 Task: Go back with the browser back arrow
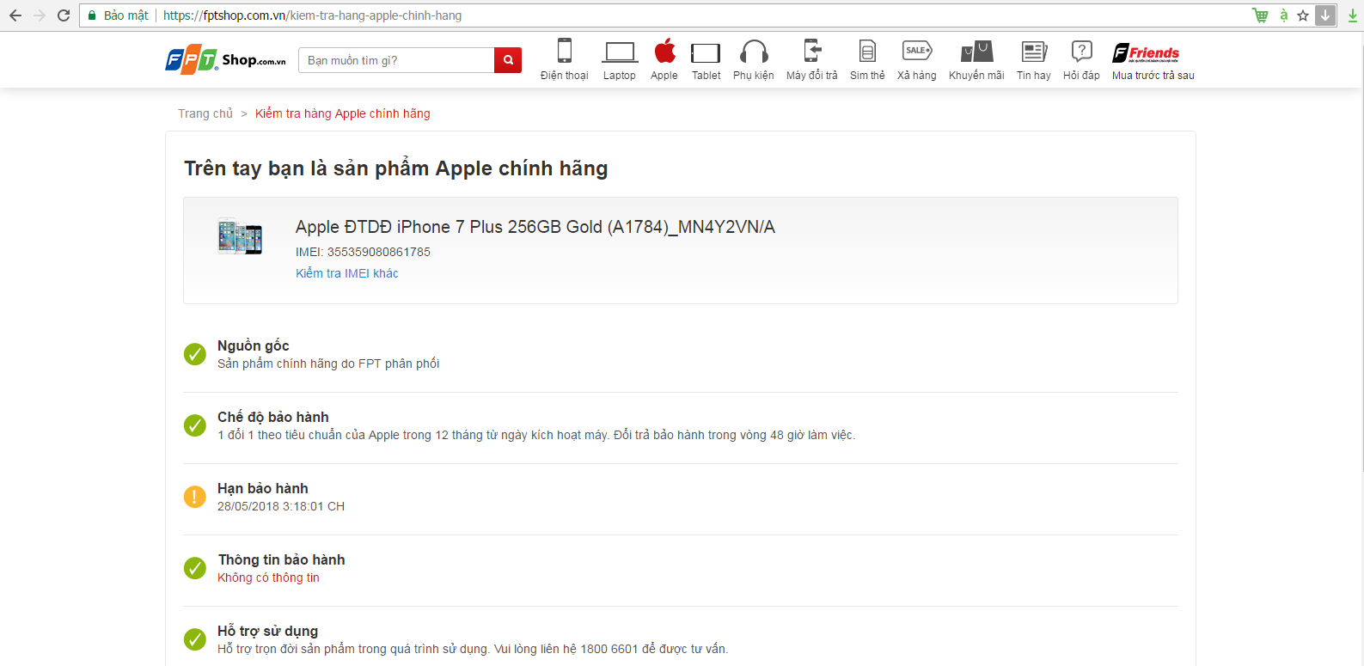[15, 15]
